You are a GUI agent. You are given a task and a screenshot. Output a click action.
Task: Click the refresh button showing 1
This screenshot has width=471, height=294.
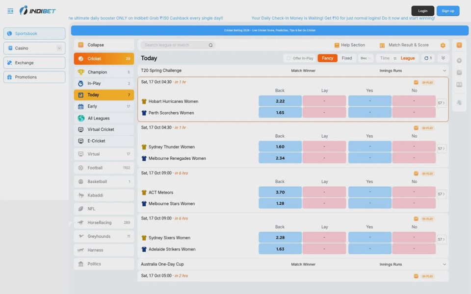pyautogui.click(x=428, y=58)
